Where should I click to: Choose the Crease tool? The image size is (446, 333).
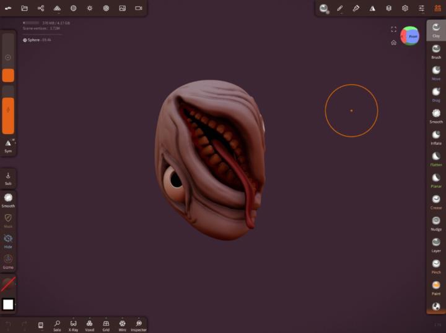pyautogui.click(x=436, y=201)
